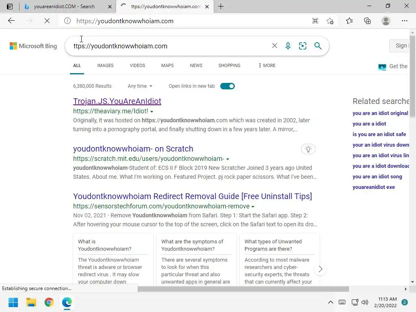The width and height of the screenshot is (416, 312).
Task: Open What is Youdontknowwhoiam card
Action: (113, 260)
